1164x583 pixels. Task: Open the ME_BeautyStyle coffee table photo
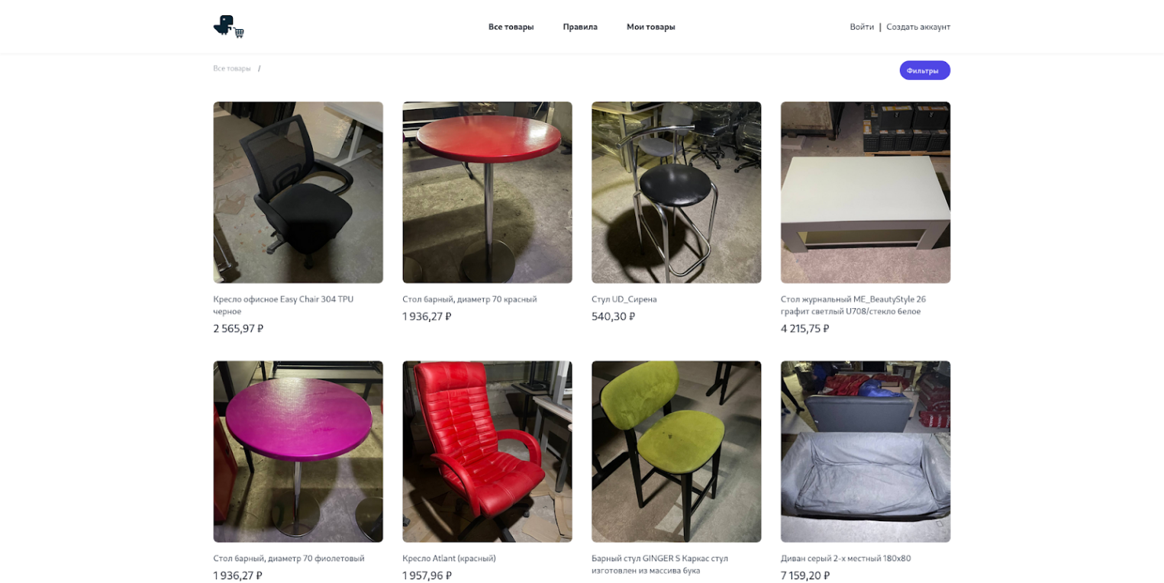pos(866,192)
